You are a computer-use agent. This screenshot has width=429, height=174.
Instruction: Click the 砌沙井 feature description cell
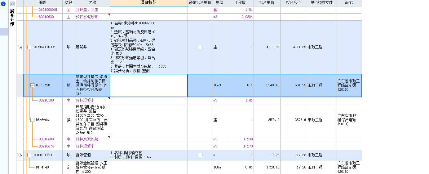[149, 47]
